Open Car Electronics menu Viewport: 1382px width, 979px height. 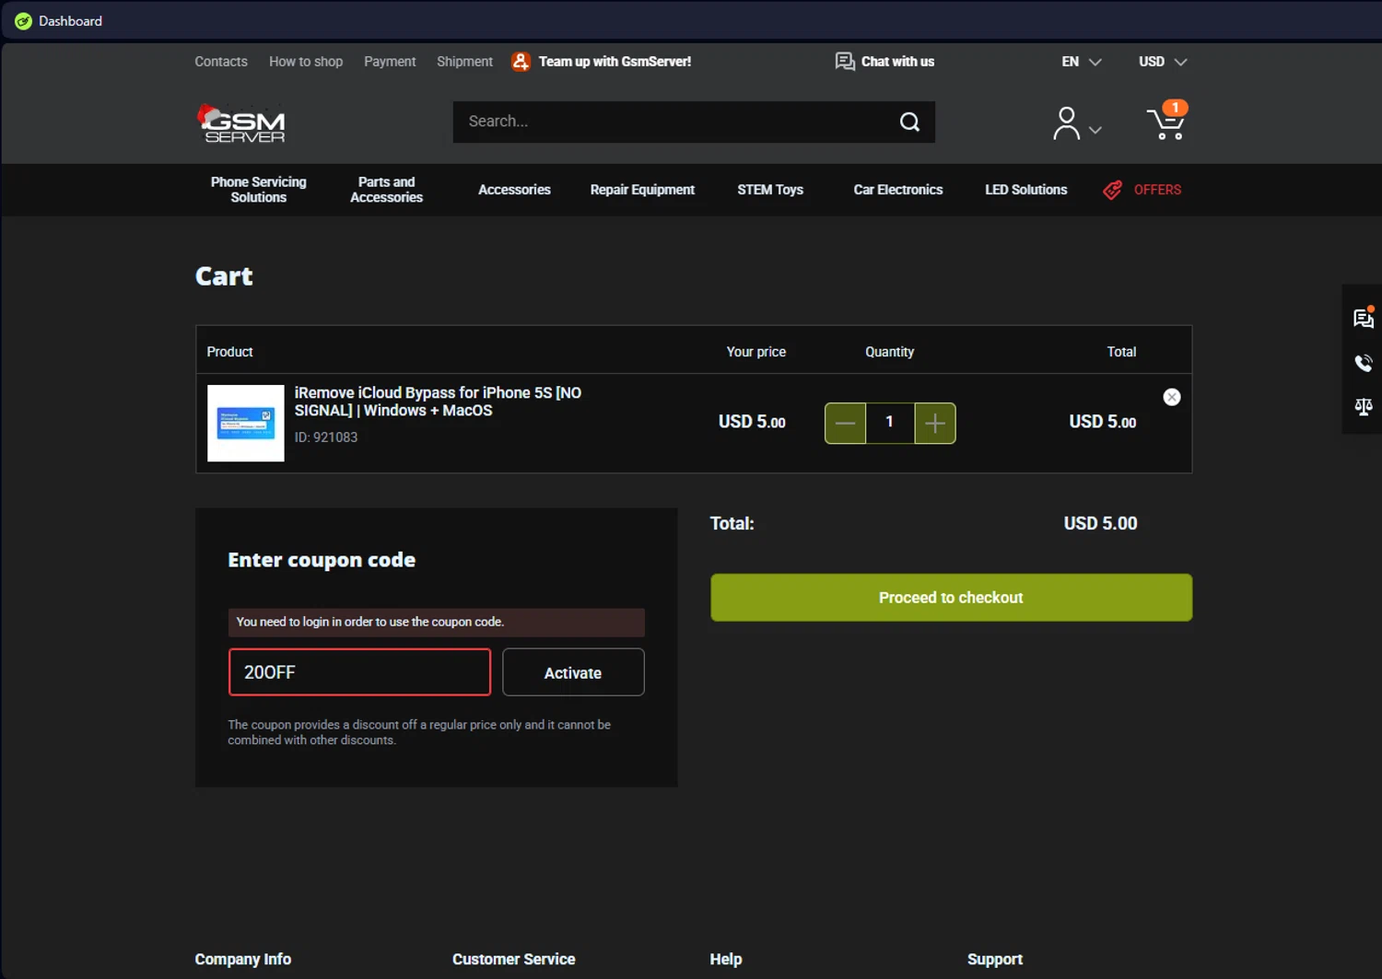click(x=898, y=190)
